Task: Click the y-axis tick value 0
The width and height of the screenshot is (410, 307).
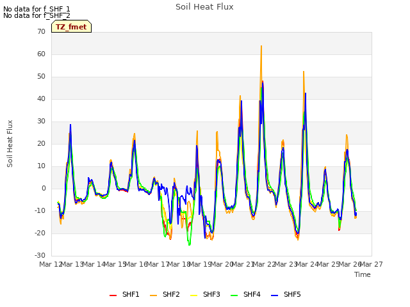Action: click(x=44, y=189)
